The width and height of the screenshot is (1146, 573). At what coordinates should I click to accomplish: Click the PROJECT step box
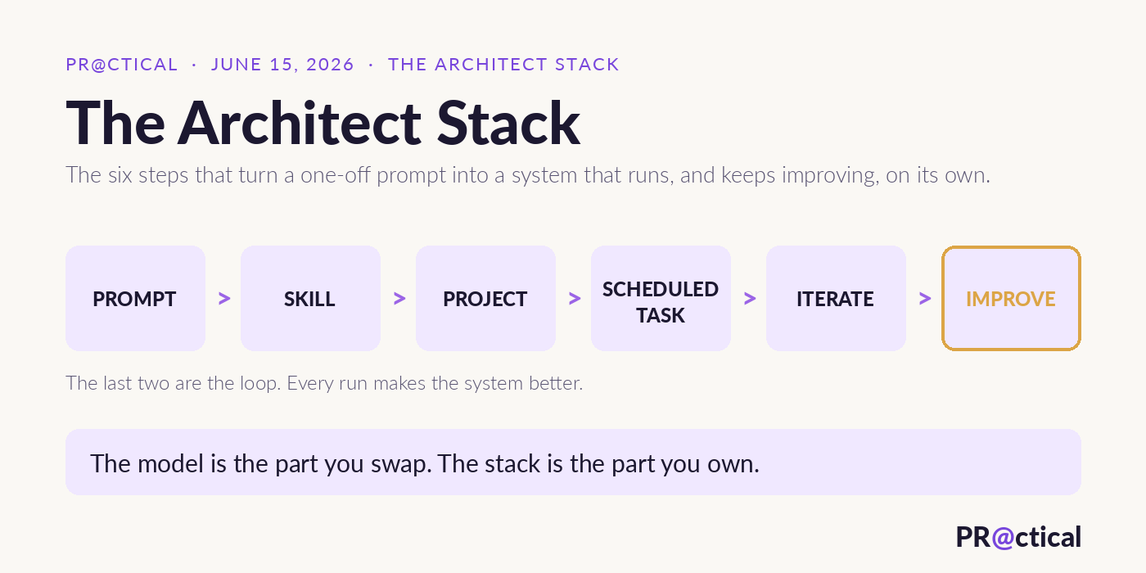485,299
